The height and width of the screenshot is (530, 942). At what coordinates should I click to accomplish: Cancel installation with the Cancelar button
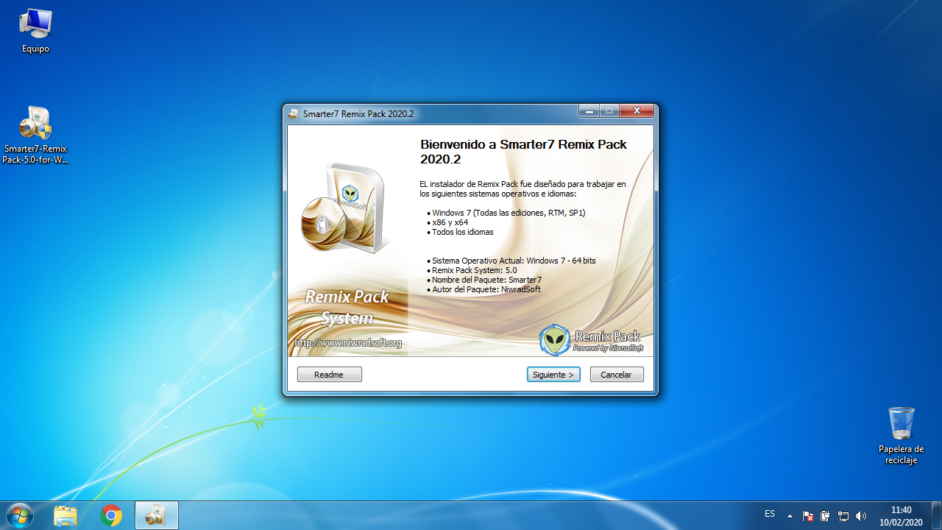coord(617,375)
